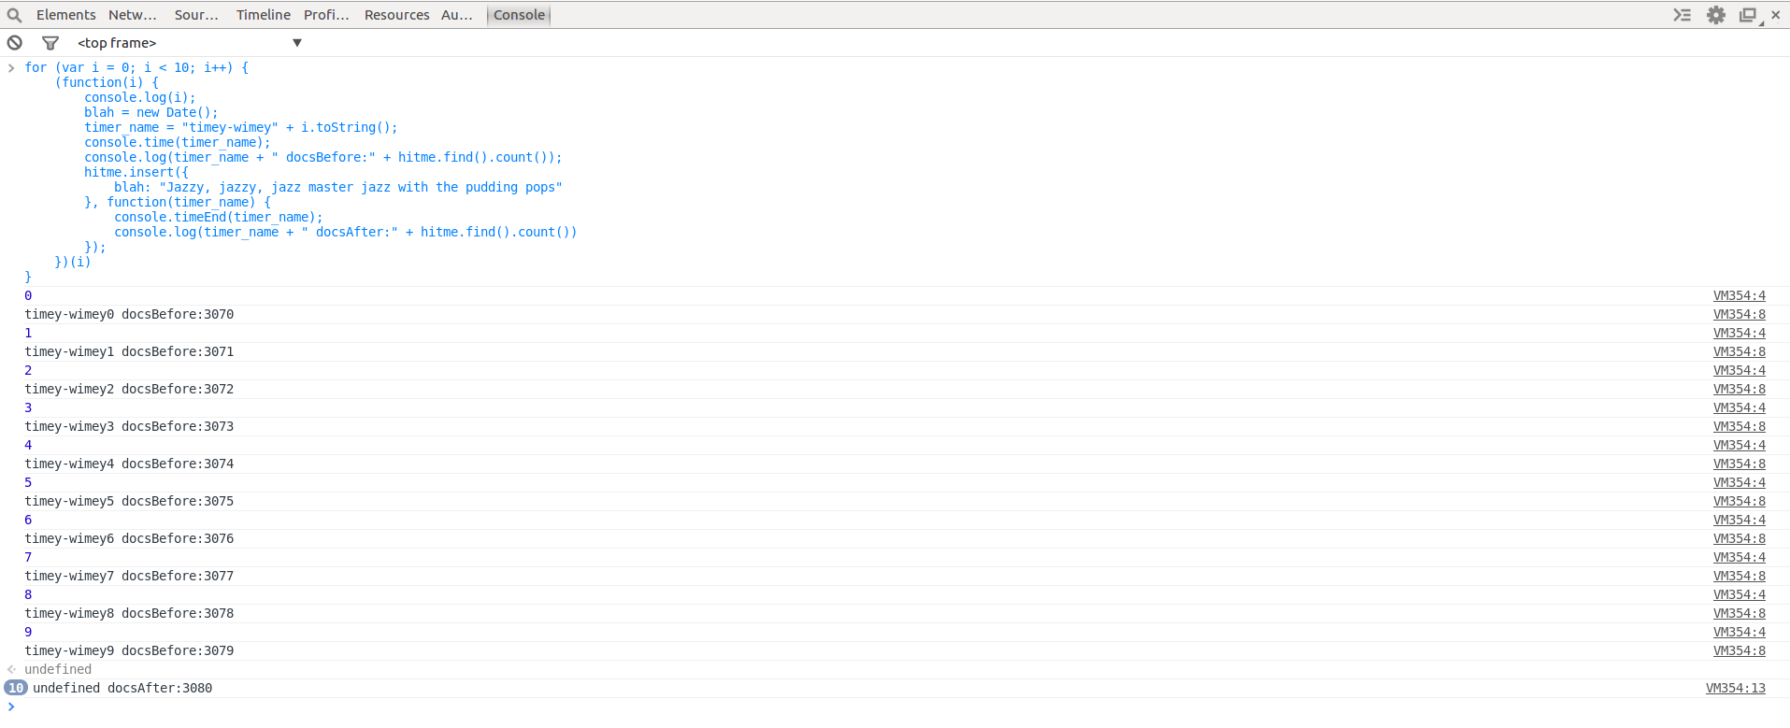This screenshot has width=1790, height=728.
Task: Select the Console tab
Action: tap(519, 15)
